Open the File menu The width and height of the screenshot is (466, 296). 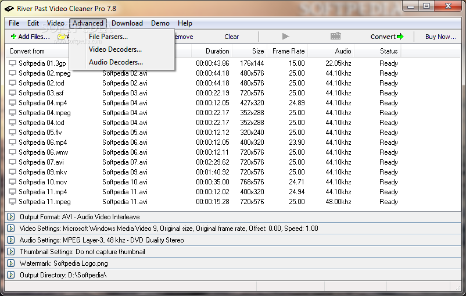[14, 23]
